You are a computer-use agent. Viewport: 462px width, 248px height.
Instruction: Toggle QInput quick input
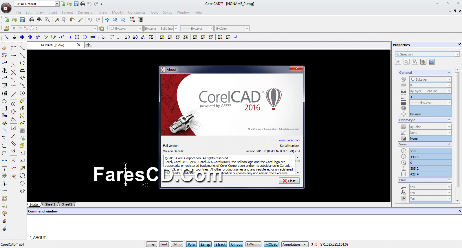pos(236,244)
